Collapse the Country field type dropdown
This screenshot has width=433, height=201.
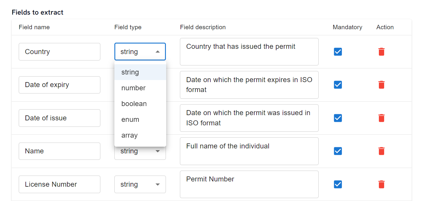tap(157, 52)
